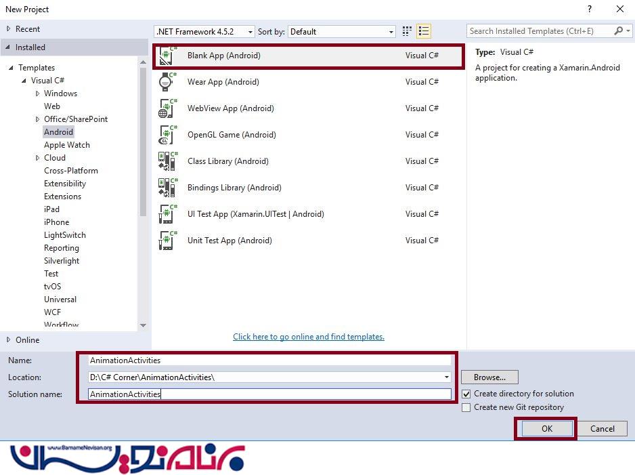Uncheck Create directory for solution

tap(466, 394)
